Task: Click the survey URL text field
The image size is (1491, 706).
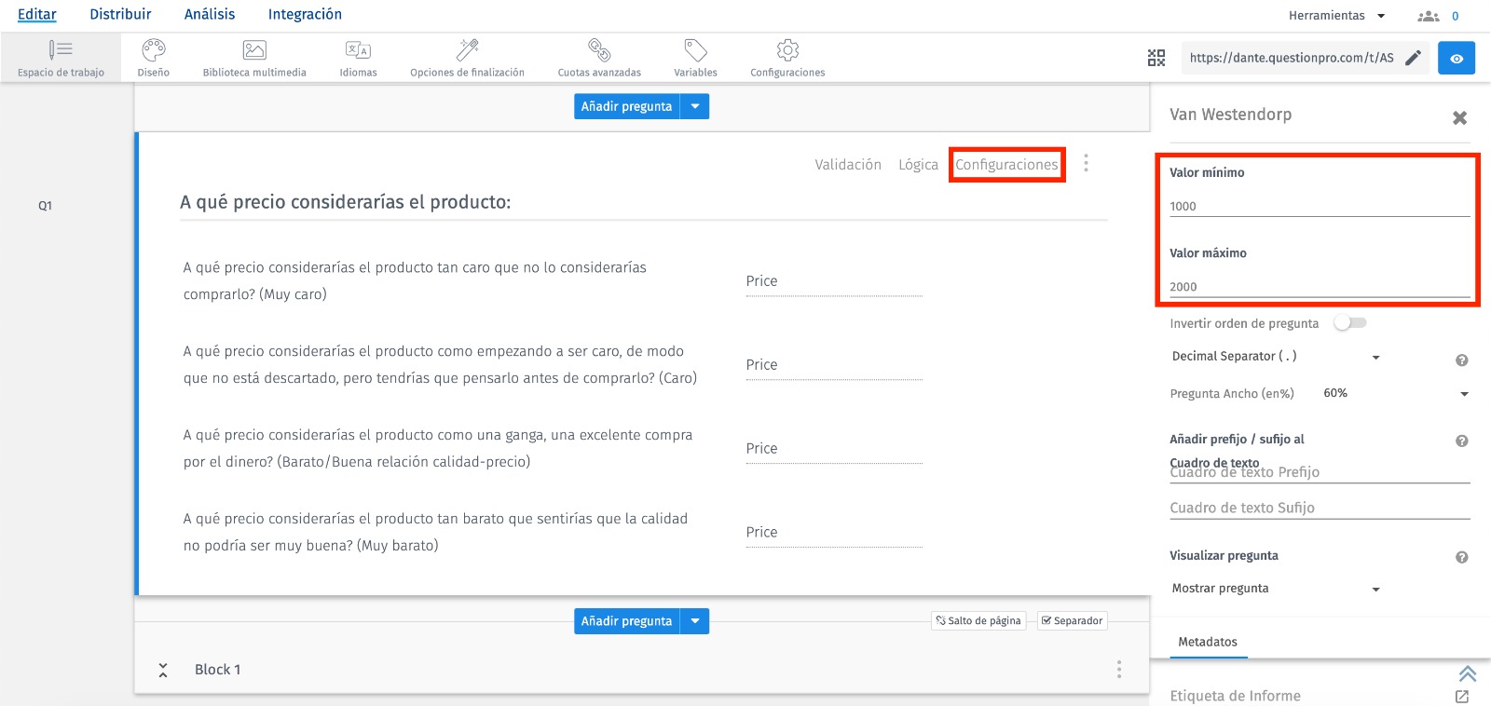Action: (x=1292, y=58)
